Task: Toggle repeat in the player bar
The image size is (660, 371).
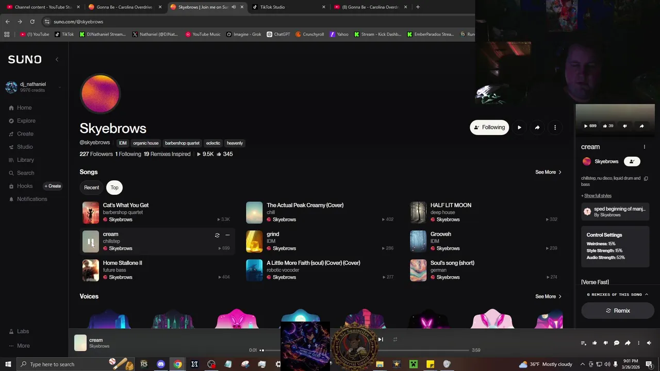Action: click(x=395, y=340)
